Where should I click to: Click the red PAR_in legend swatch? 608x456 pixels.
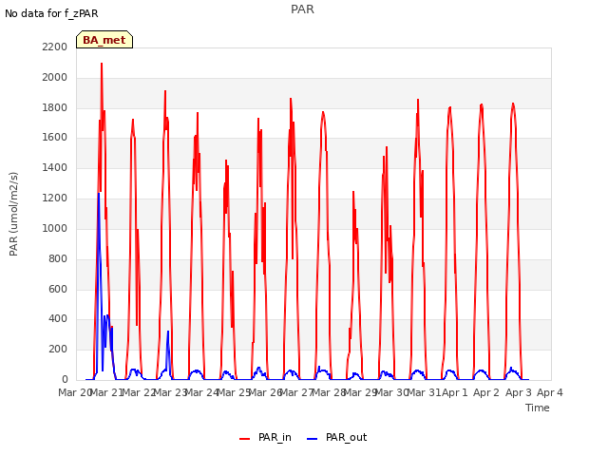coord(245,439)
